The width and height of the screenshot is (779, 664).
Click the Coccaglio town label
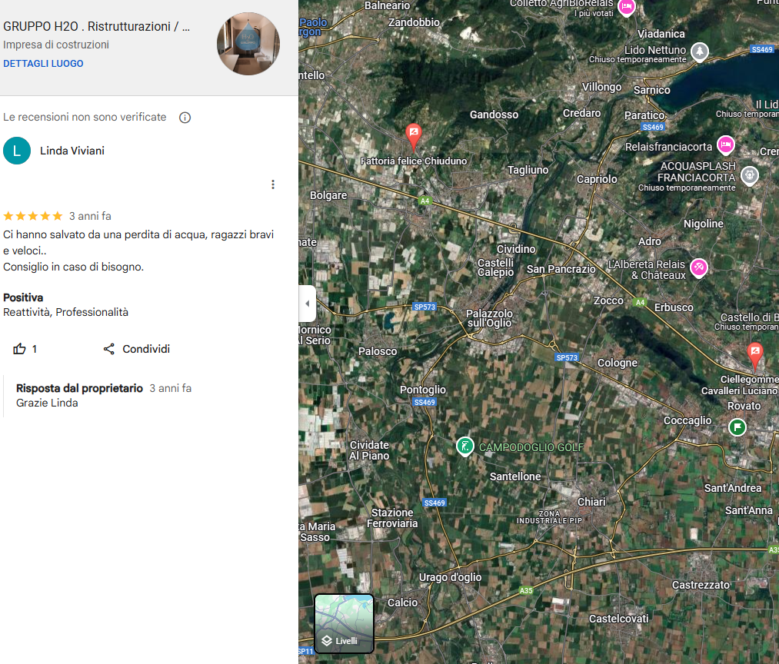tap(687, 420)
